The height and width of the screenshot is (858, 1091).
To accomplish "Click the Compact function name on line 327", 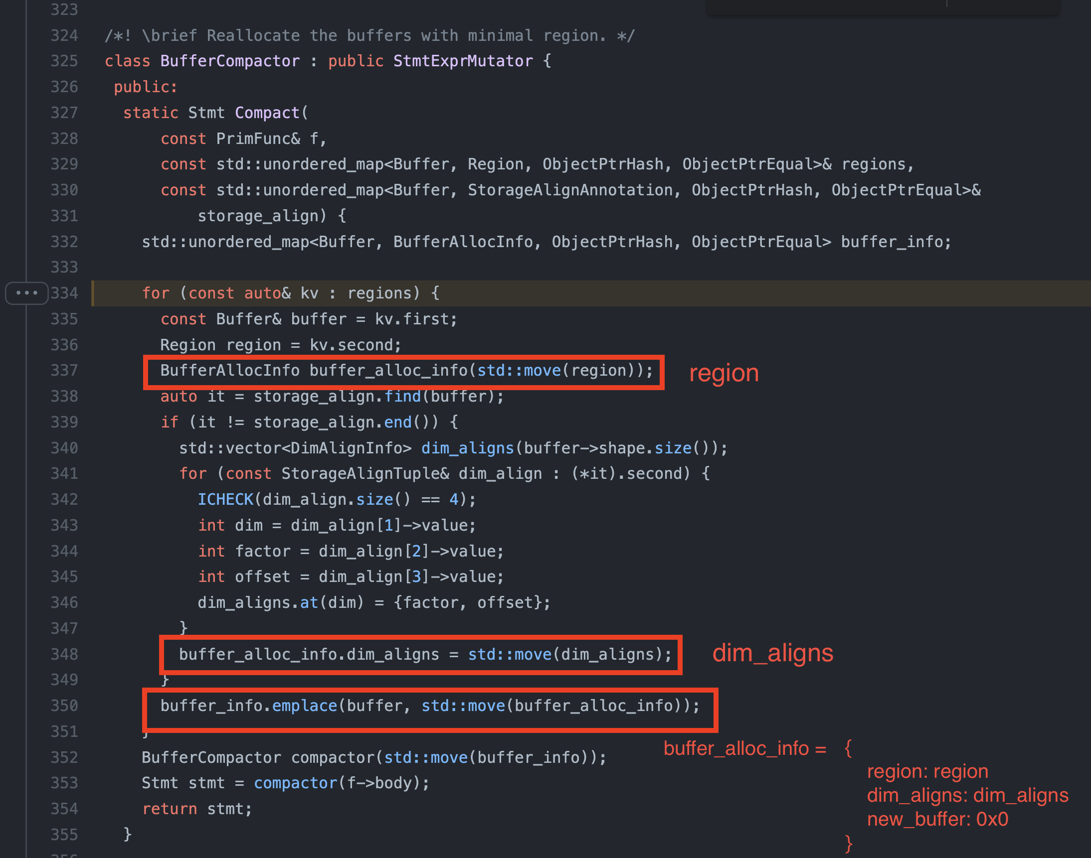I will [x=267, y=113].
